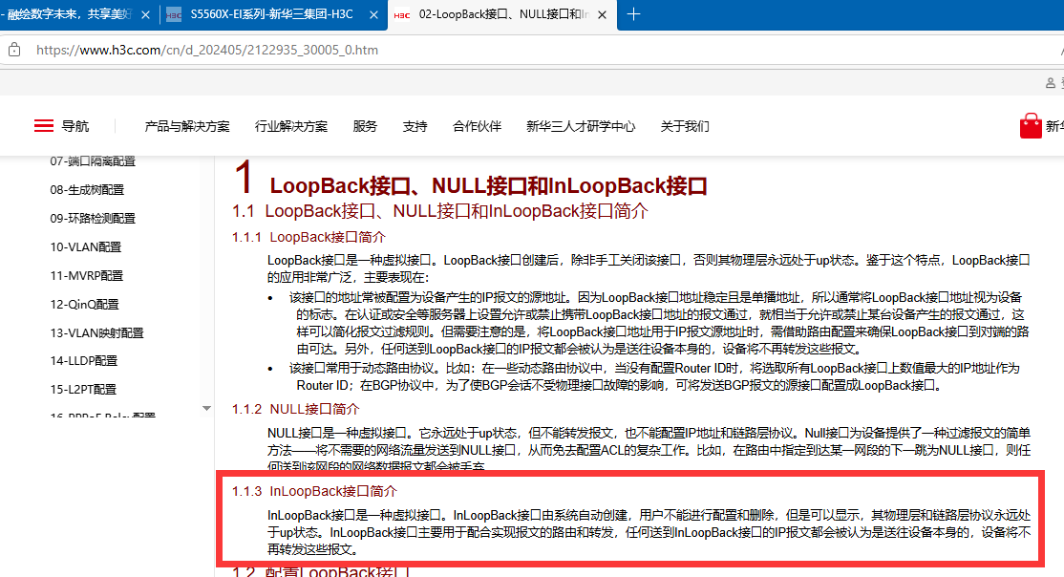1064x577 pixels.
Task: Close the 融绘数字未来 tab
Action: click(x=145, y=15)
